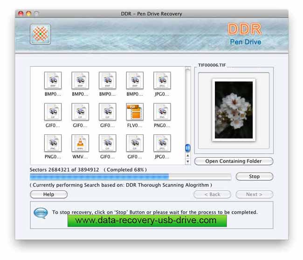The width and height of the screenshot is (303, 260).
Task: Select the second GIF0... file in middle row
Action: pos(80,112)
